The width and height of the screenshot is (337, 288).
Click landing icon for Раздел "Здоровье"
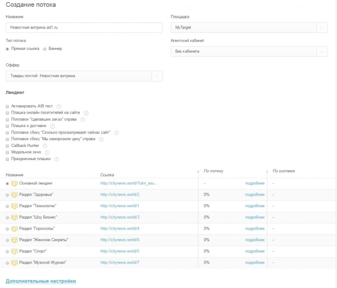[14, 195]
